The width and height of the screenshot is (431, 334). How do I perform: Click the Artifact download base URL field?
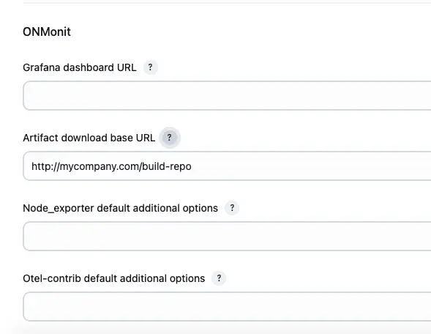[x=227, y=166]
